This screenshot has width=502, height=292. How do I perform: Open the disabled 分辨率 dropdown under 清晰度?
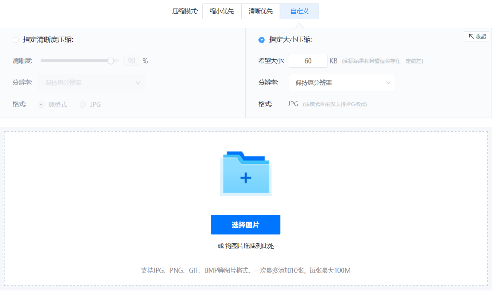coord(92,83)
